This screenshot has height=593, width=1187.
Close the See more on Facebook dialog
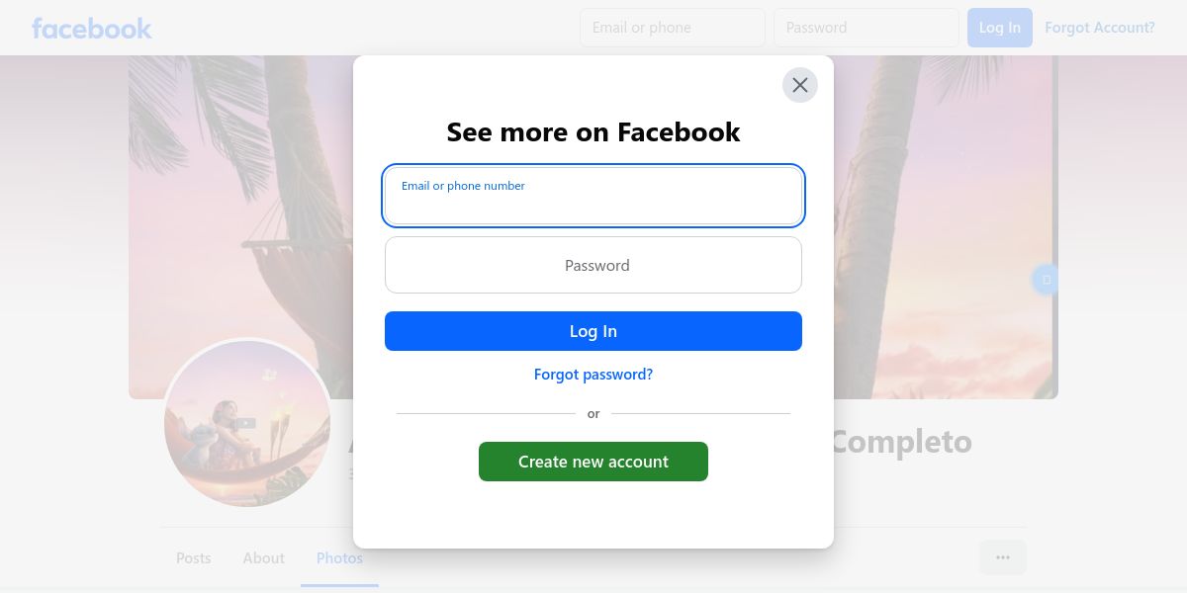click(x=800, y=85)
